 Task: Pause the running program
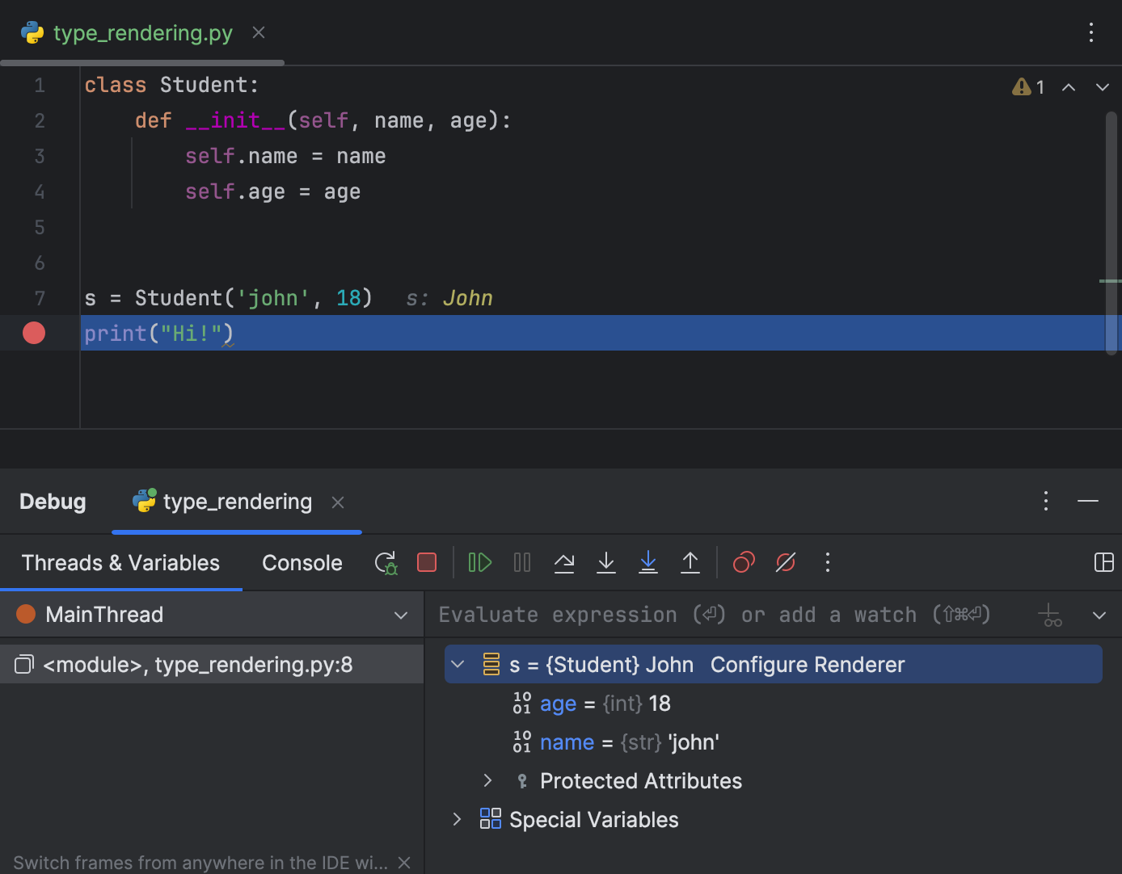[521, 562]
